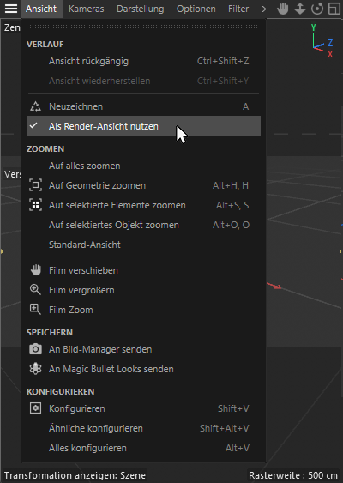Expand more menus with the chevron arrow
The height and width of the screenshot is (483, 343).
(264, 9)
